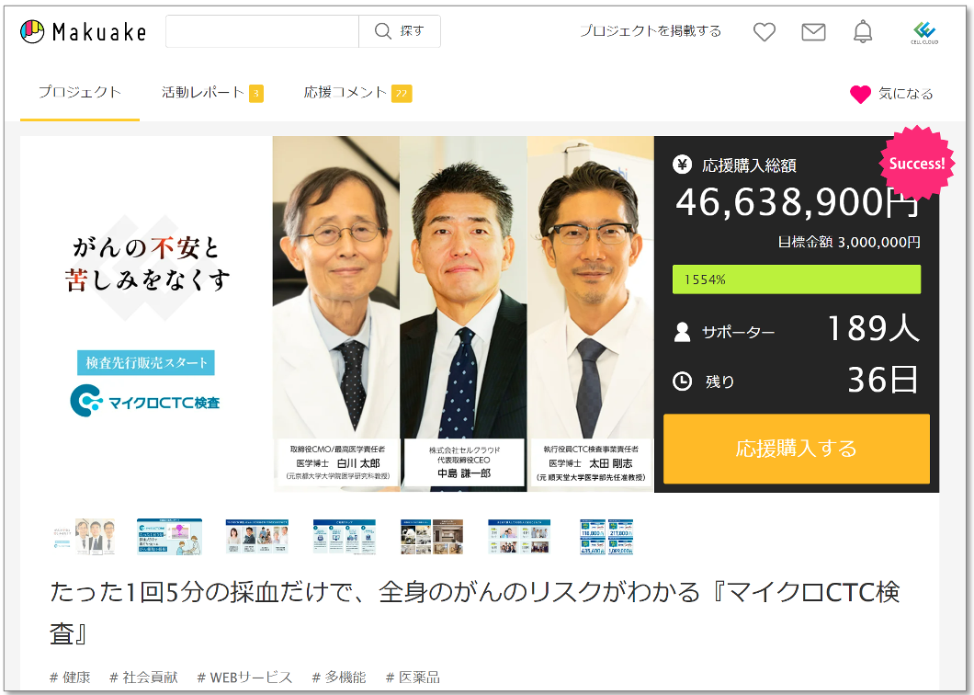Click the 探す search button
974x695 pixels.
click(400, 31)
